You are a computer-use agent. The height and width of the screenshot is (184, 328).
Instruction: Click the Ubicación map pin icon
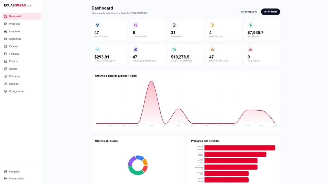tap(6, 76)
